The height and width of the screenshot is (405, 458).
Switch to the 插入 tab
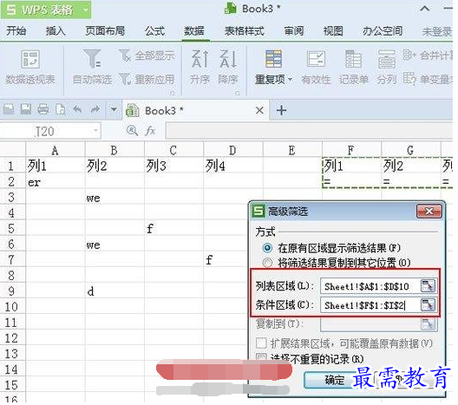point(56,31)
